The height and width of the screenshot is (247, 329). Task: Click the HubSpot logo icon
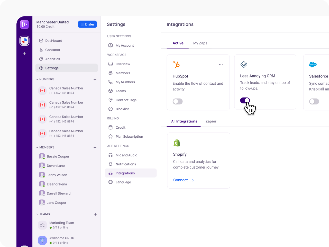pos(176,65)
